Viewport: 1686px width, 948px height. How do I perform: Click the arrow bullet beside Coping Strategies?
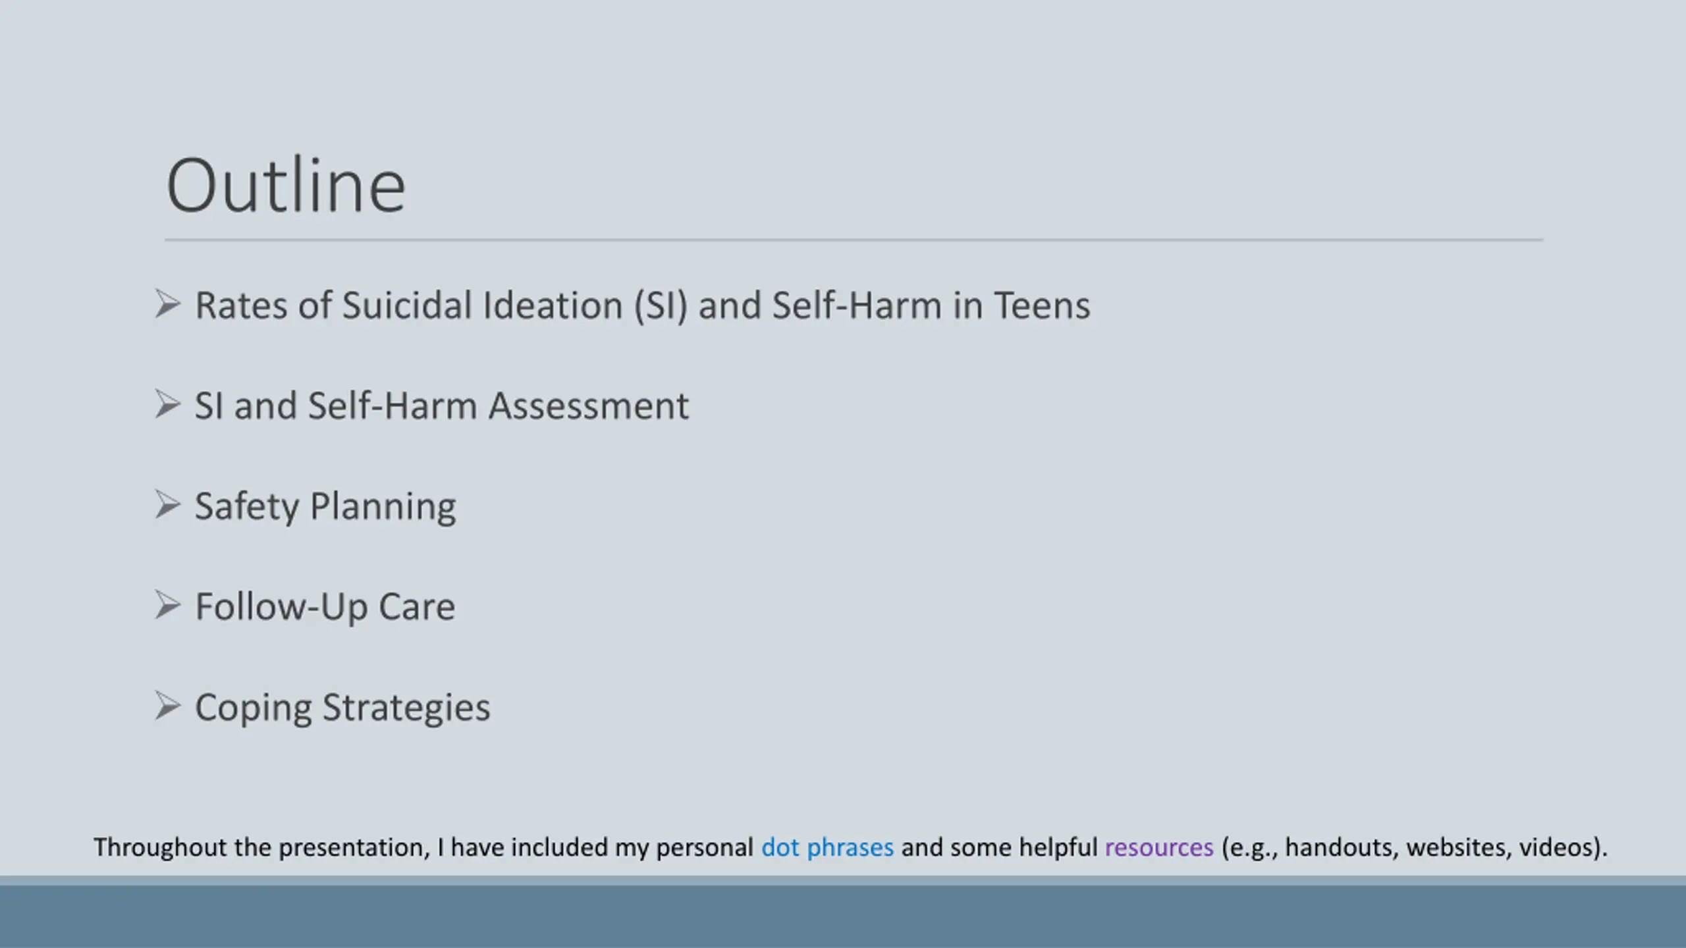pos(168,706)
